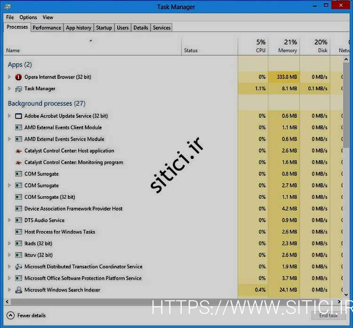Viewport: 353px width, 328px height.
Task: Switch to the Details tab
Action: pos(141,28)
